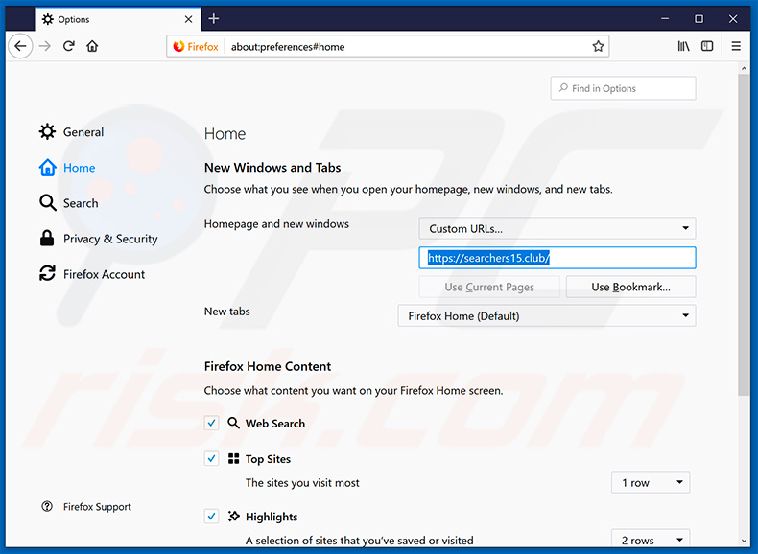758x554 pixels.
Task: Open the hamburger application menu
Action: tap(736, 46)
